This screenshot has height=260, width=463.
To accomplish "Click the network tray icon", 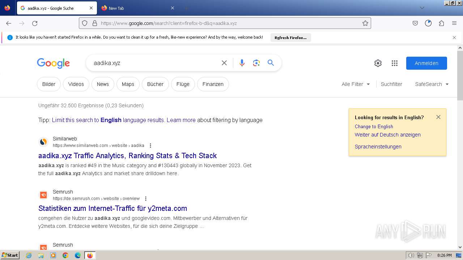I will point(420,255).
